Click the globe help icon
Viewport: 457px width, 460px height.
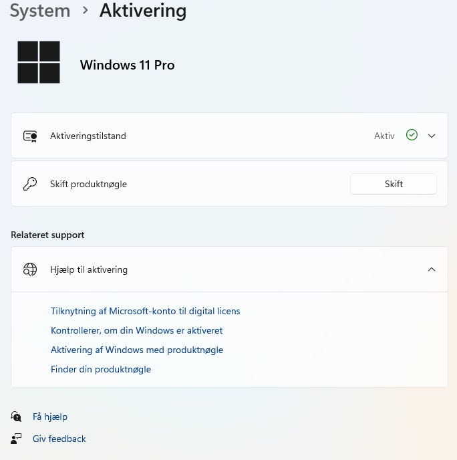point(30,269)
